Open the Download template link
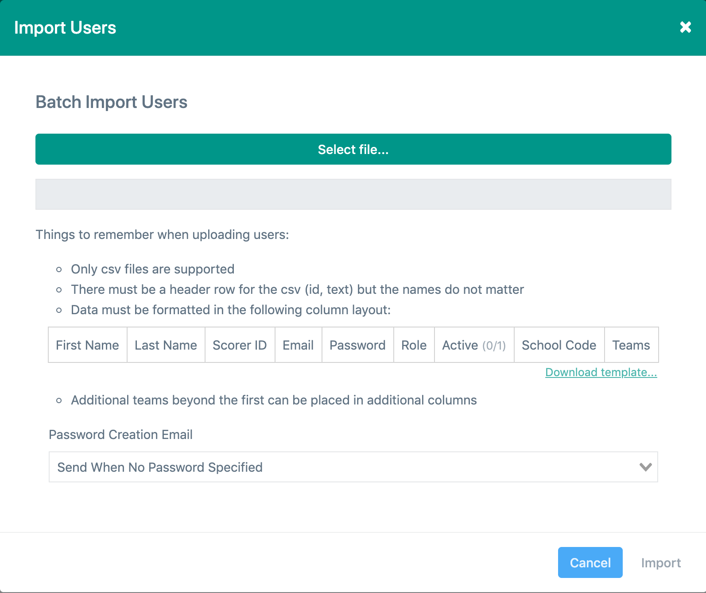The height and width of the screenshot is (593, 706). [601, 373]
